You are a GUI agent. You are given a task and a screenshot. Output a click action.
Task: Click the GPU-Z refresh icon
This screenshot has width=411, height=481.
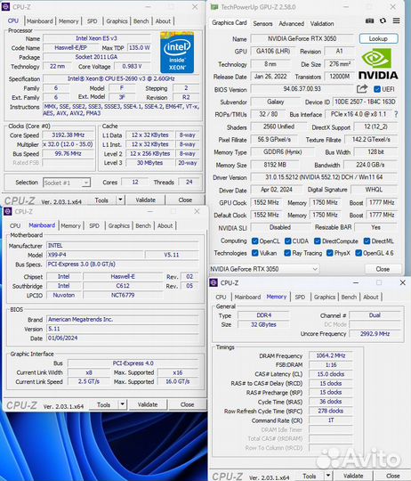coord(383,20)
